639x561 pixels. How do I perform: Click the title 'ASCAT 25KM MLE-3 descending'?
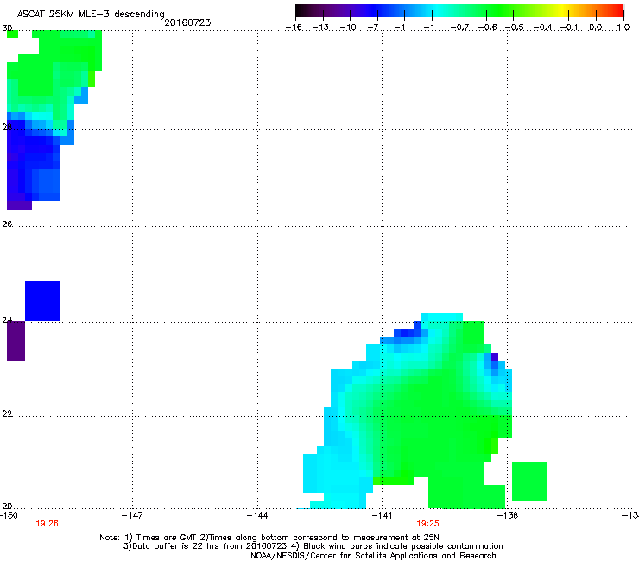tap(91, 14)
